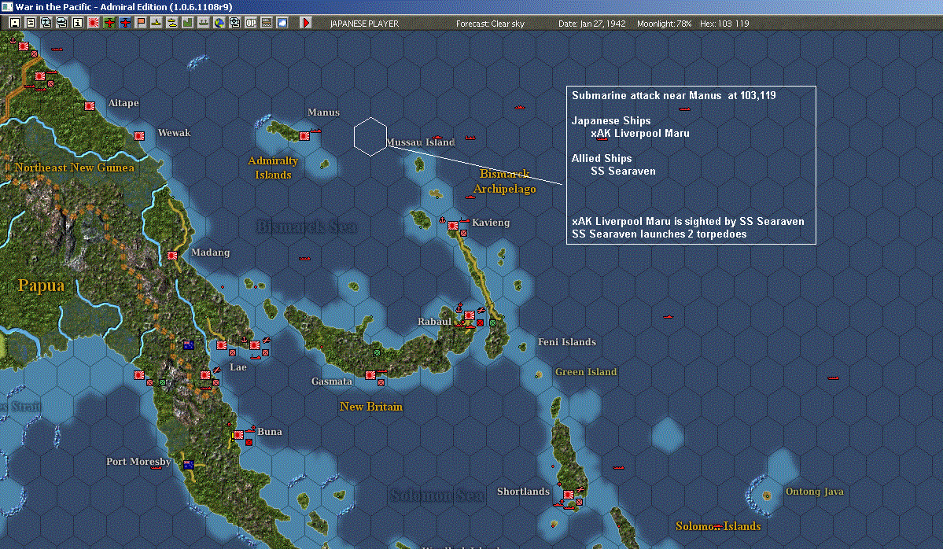Click 'SS Searaven' under Allied Ships
This screenshot has height=549, width=943.
click(623, 171)
